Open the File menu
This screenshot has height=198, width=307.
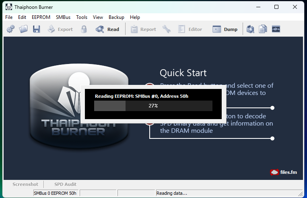point(9,17)
